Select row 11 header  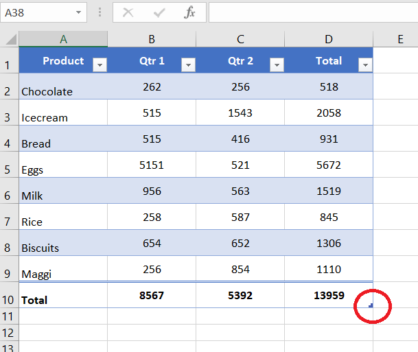[10, 316]
